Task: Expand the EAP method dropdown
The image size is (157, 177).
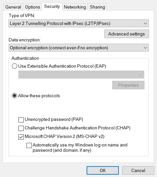Action: pos(81,75)
